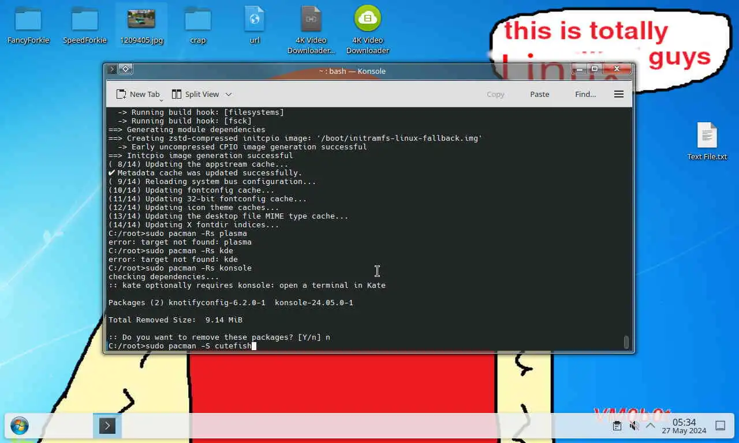Image resolution: width=739 pixels, height=443 pixels.
Task: Expand the Split View chevron
Action: coord(229,94)
